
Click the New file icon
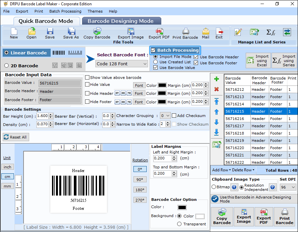(14, 33)
